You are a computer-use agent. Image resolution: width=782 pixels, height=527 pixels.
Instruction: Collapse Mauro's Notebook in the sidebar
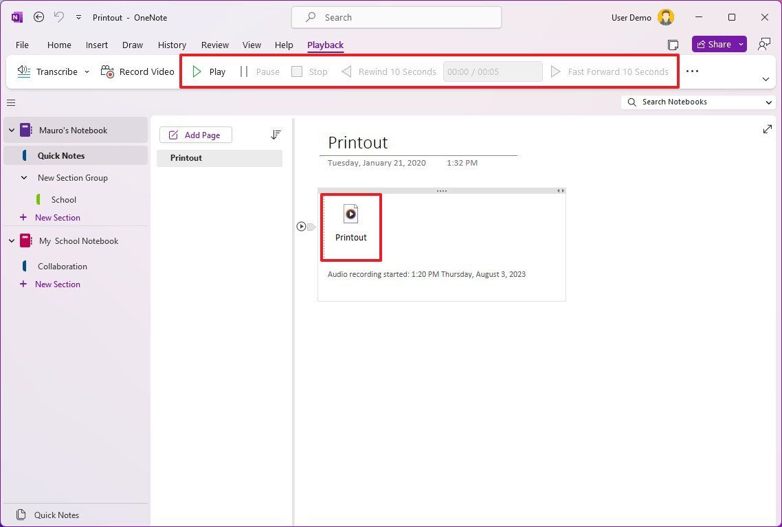tap(11, 130)
